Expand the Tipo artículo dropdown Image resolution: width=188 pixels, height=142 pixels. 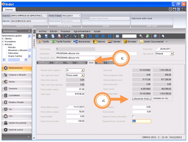(x=172, y=54)
